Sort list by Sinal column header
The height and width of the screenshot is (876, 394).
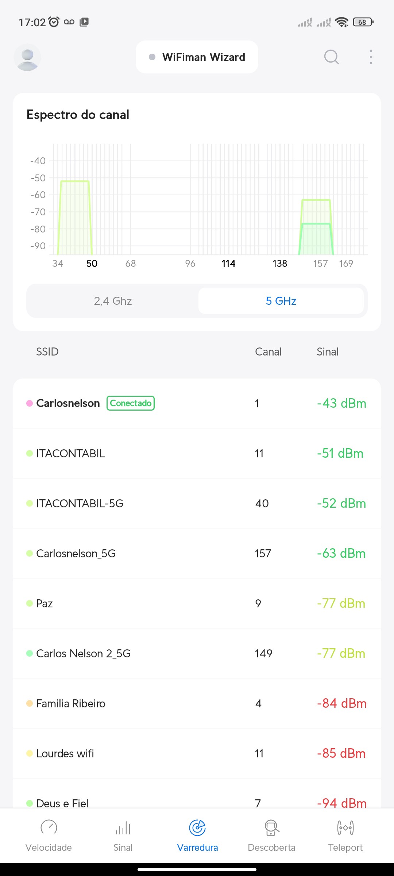coord(327,352)
